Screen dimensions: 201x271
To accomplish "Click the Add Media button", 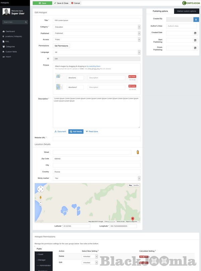I will (x=76, y=131).
